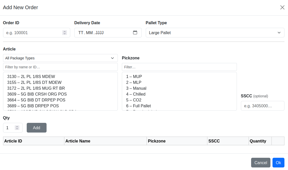
Task: Select article 3664 – 5G BIB DT DRPEP POS
Action: click(60, 100)
